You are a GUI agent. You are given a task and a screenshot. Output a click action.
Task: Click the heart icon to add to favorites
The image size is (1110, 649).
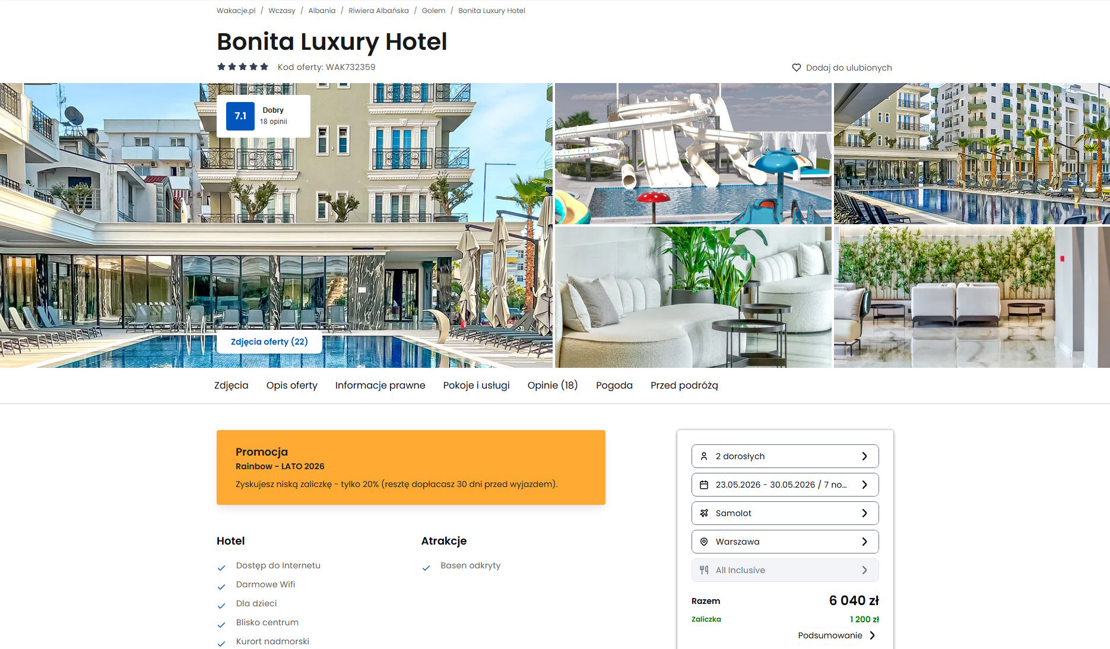[797, 68]
